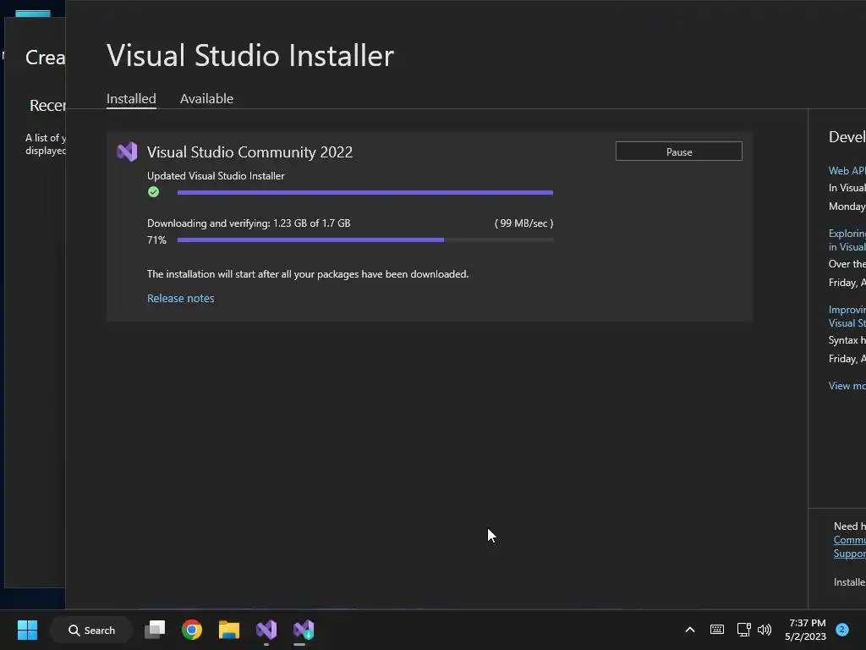The width and height of the screenshot is (866, 650).
Task: Open Task View in the taskbar
Action: tap(155, 630)
